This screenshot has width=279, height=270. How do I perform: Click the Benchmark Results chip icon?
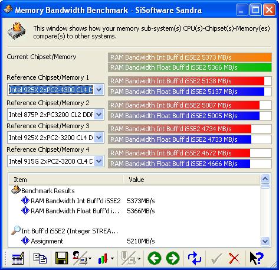pyautogui.click(x=16, y=190)
